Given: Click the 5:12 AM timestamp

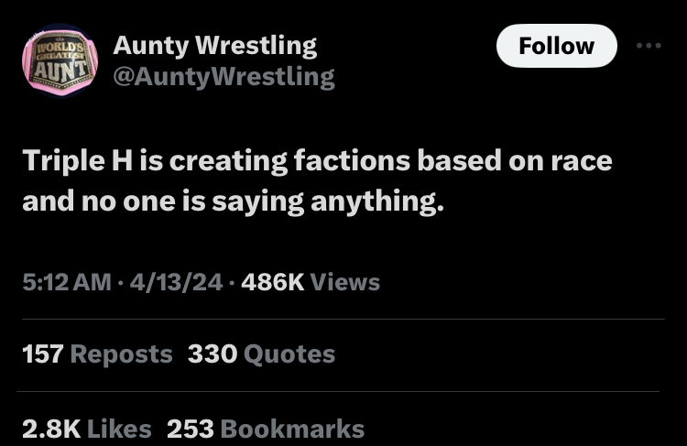Looking at the screenshot, I should click(x=67, y=281).
